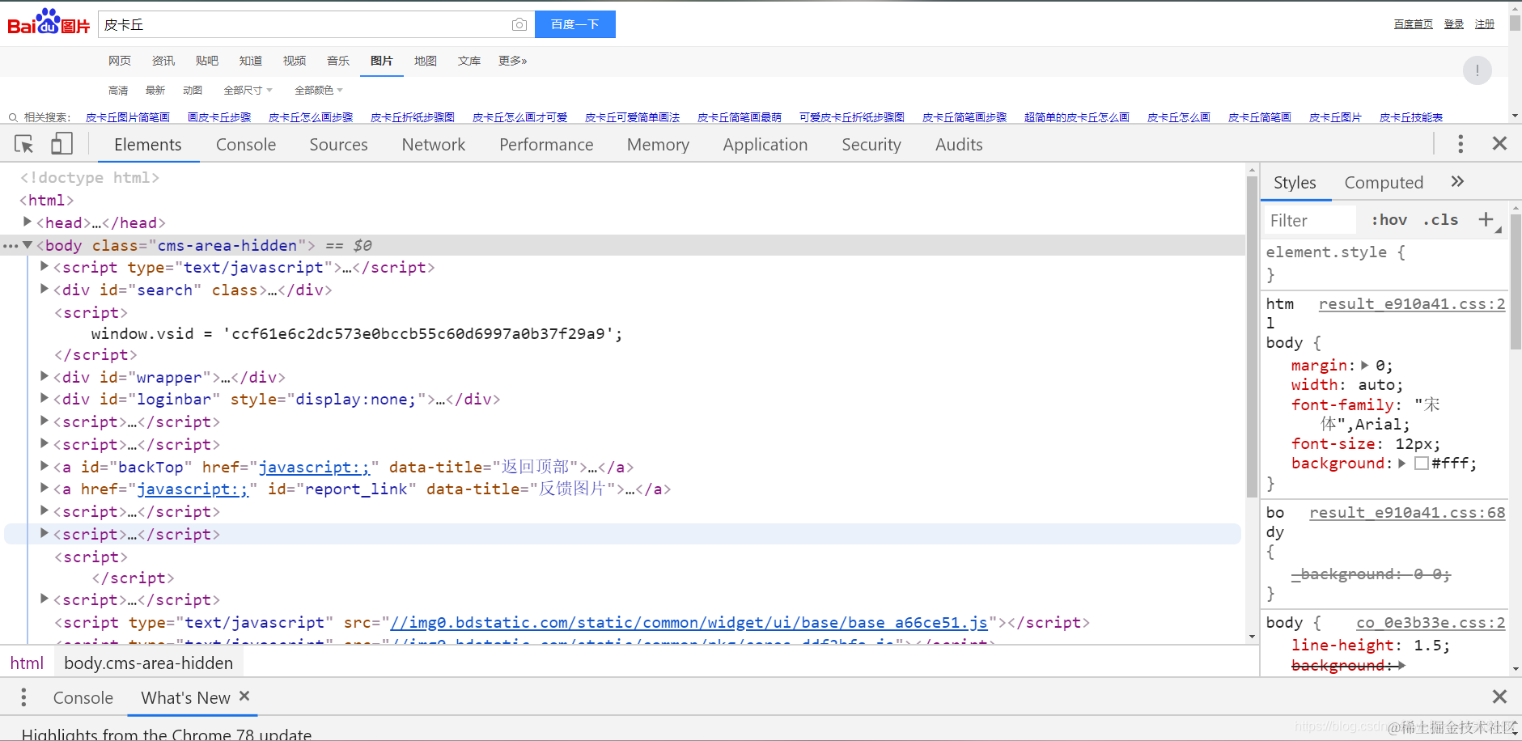Expand the head element
This screenshot has height=741, width=1522.
pos(28,222)
